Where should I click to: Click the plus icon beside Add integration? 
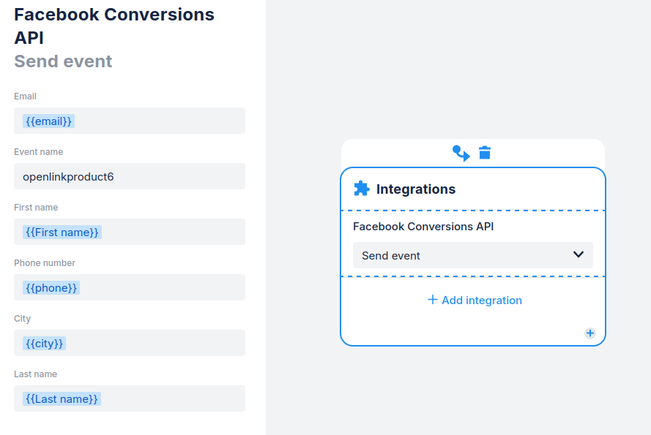432,300
